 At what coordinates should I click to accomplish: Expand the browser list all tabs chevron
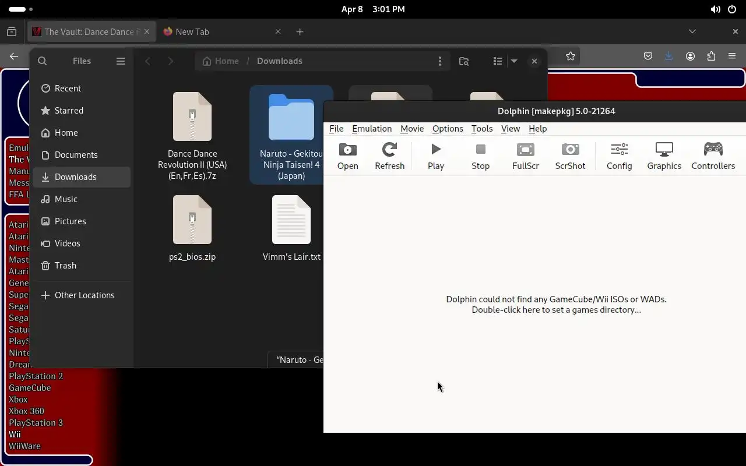tap(692, 31)
